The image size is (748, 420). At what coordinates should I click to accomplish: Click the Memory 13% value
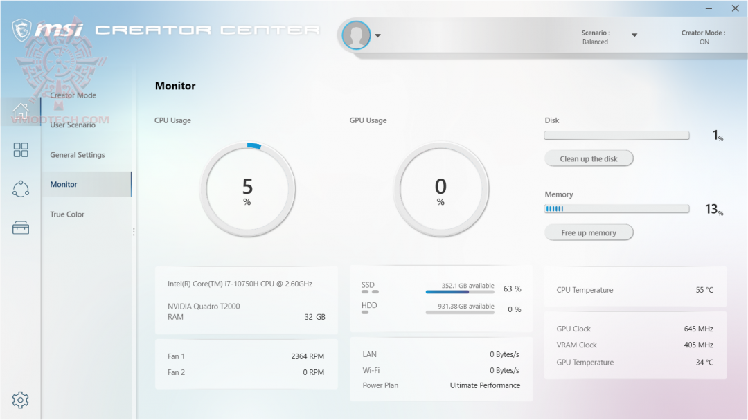714,209
